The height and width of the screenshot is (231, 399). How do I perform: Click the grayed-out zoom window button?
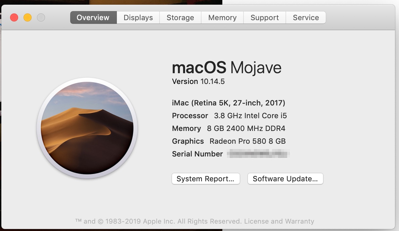click(41, 17)
